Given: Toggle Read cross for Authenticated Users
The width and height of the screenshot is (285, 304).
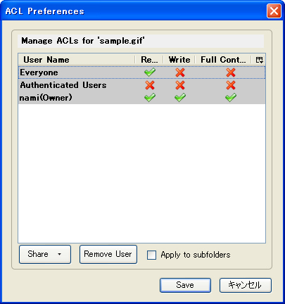Looking at the screenshot, I should pyautogui.click(x=150, y=85).
